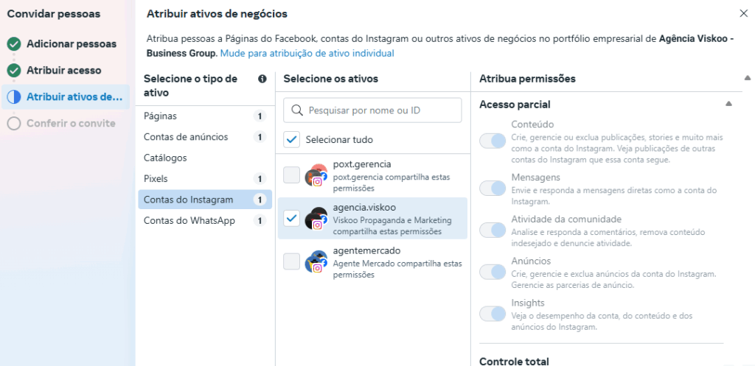755x366 pixels.
Task: Collapse the Acesso parcial section arrow
Action: (728, 104)
